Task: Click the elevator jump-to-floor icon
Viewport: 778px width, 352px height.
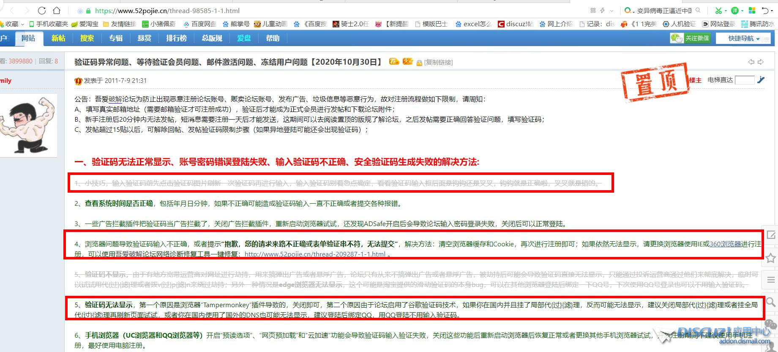Action: click(x=761, y=79)
